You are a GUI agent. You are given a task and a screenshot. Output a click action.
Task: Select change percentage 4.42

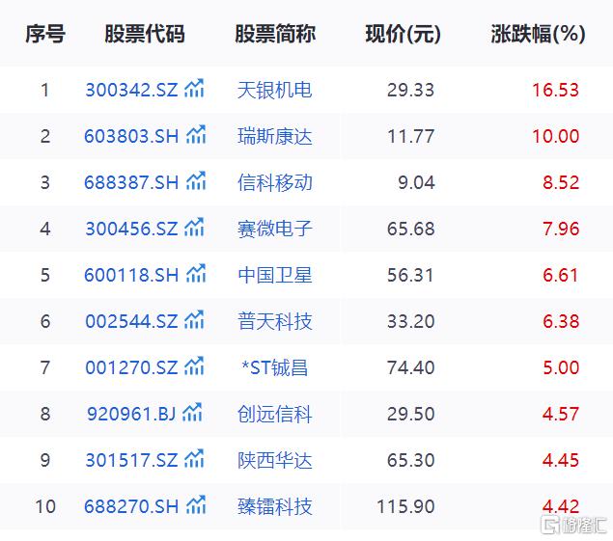561,506
